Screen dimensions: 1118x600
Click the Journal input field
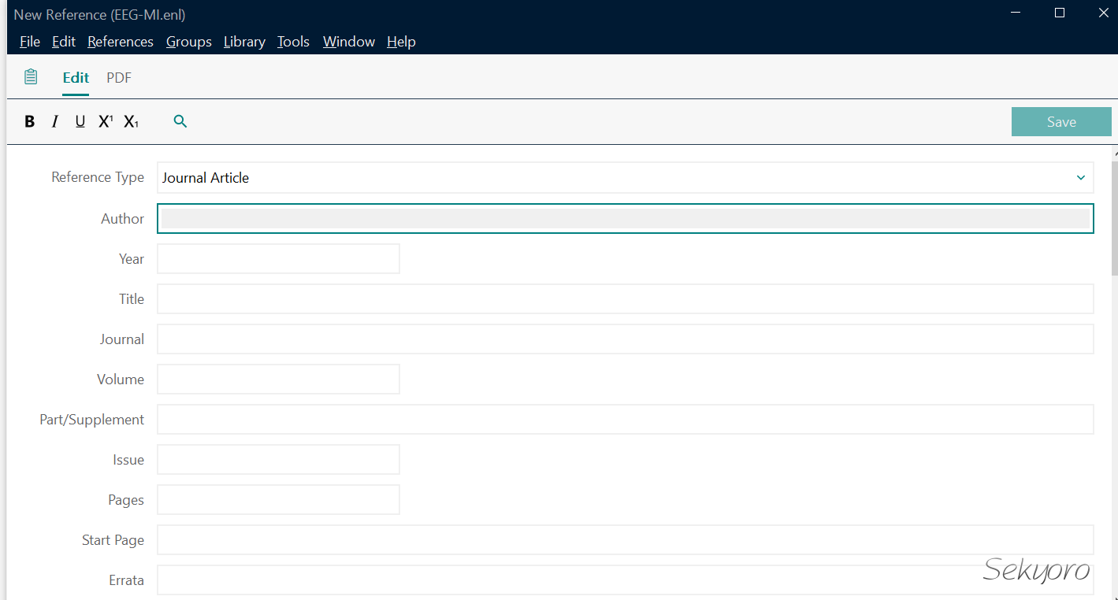click(625, 339)
